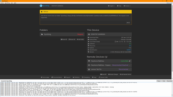This screenshot has width=173, height=97.
Task: Open the Changelog footer link
Action: click(x=86, y=77)
